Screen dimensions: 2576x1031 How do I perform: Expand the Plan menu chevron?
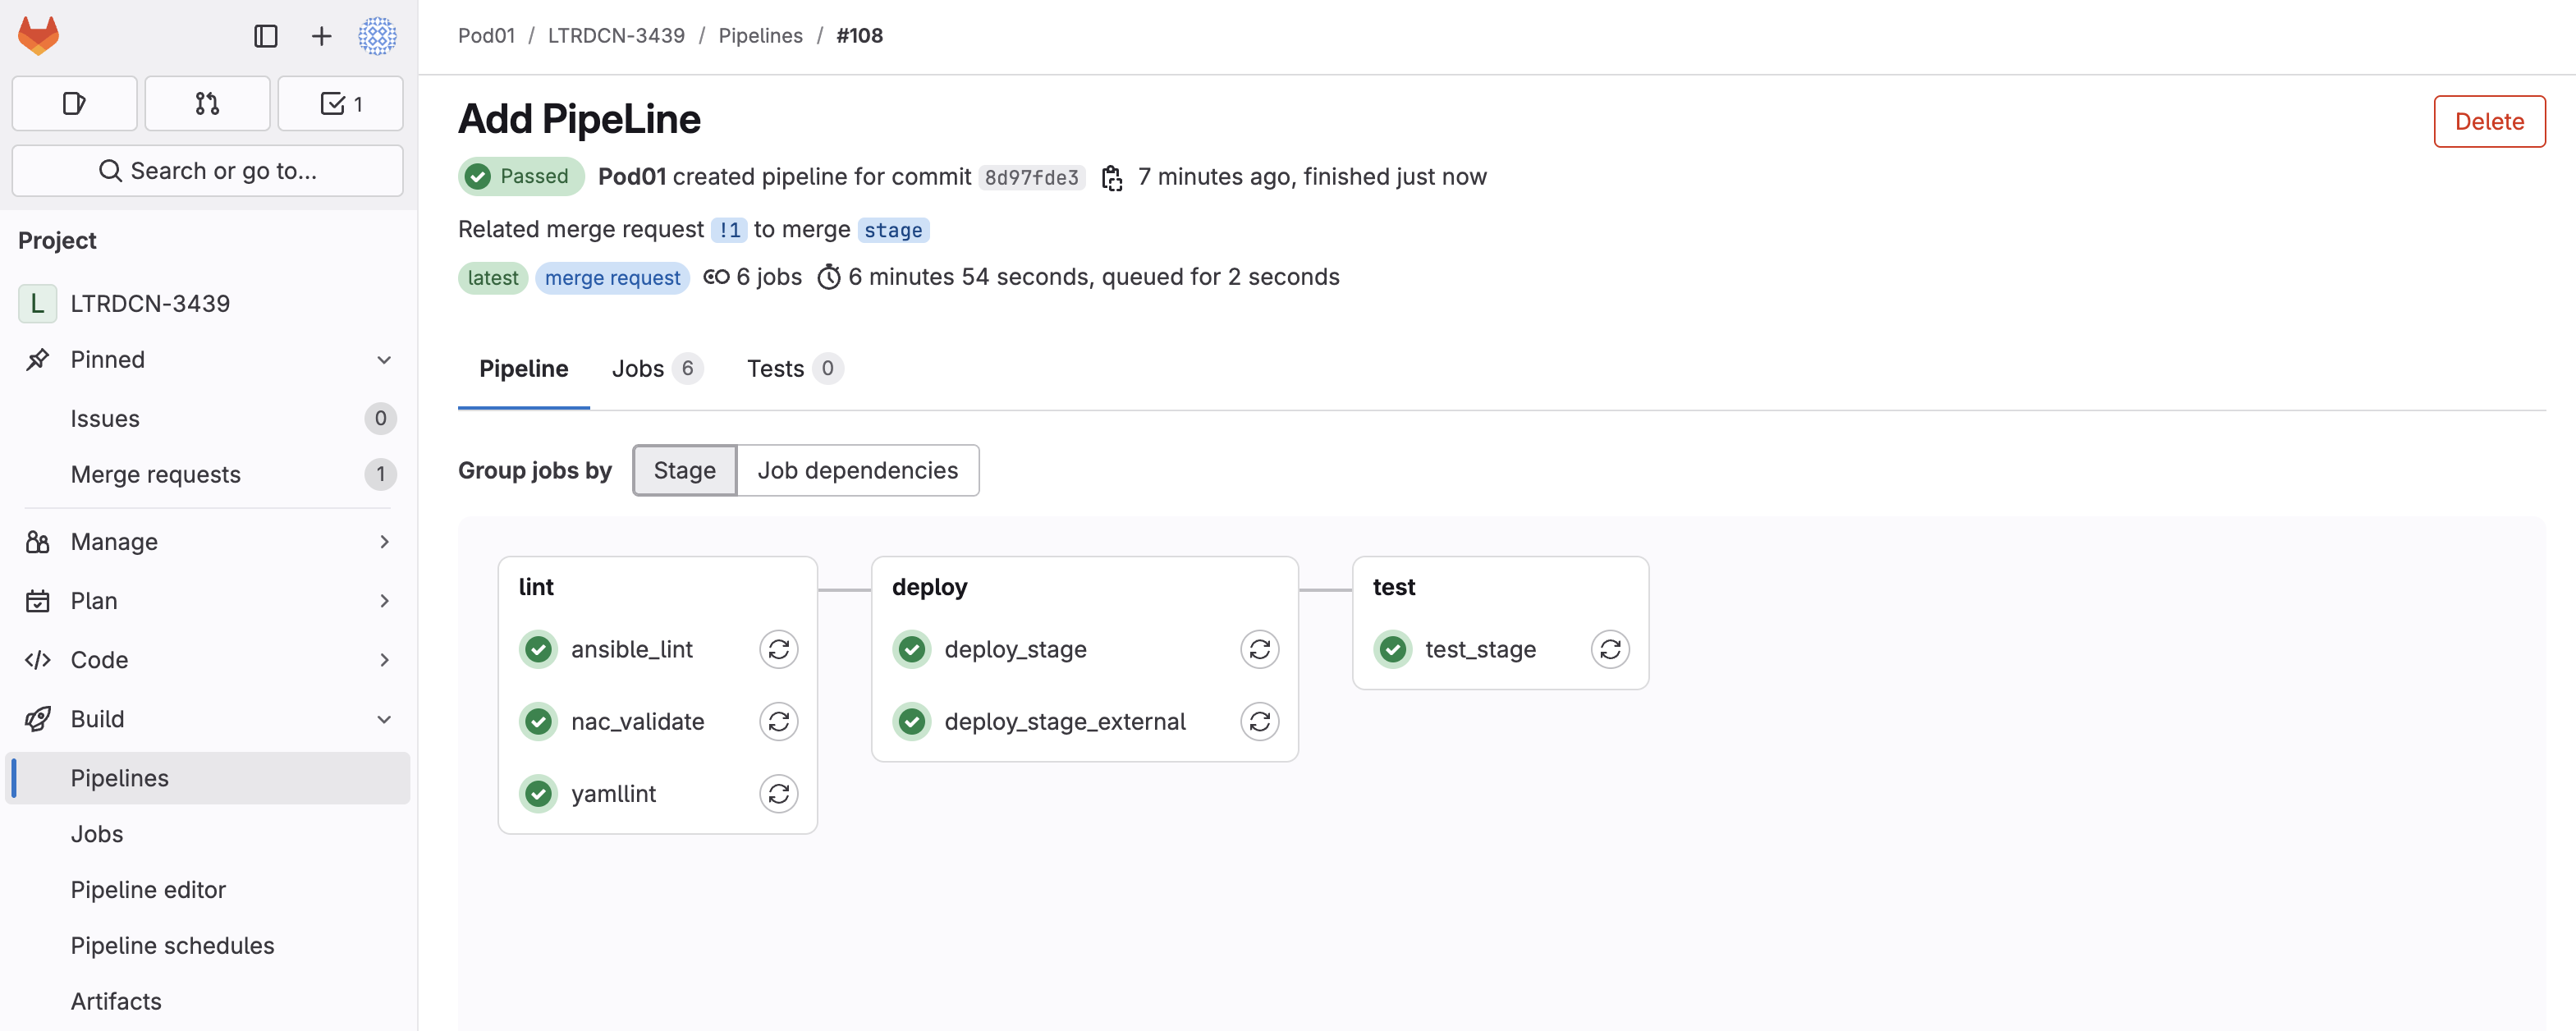point(384,601)
